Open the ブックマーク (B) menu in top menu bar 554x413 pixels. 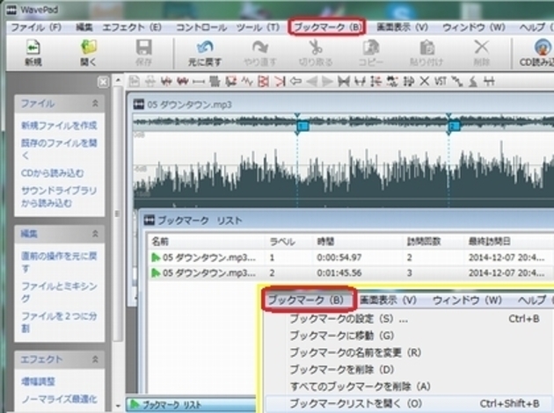(x=327, y=27)
